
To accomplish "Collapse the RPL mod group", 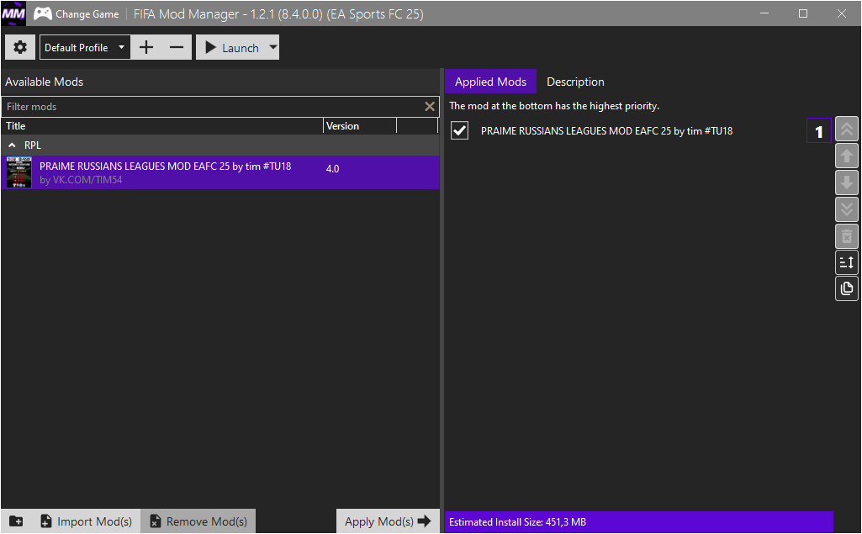I will [x=12, y=145].
